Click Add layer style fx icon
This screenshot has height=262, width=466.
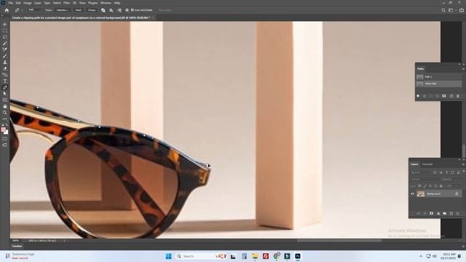click(424, 213)
